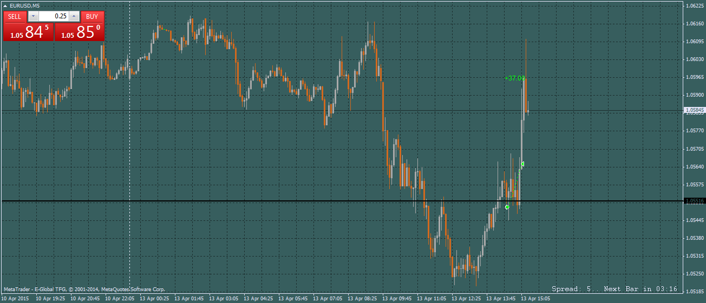Viewport: 706px width, 303px height.
Task: Click the '13 Apr 11:05' time label
Action: [432, 298]
